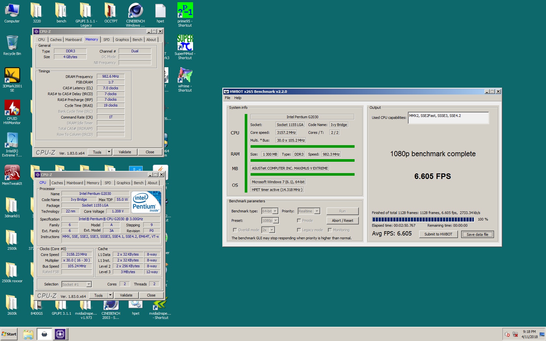The width and height of the screenshot is (546, 341).
Task: Open the Preset 1080p dropdown
Action: [276, 221]
